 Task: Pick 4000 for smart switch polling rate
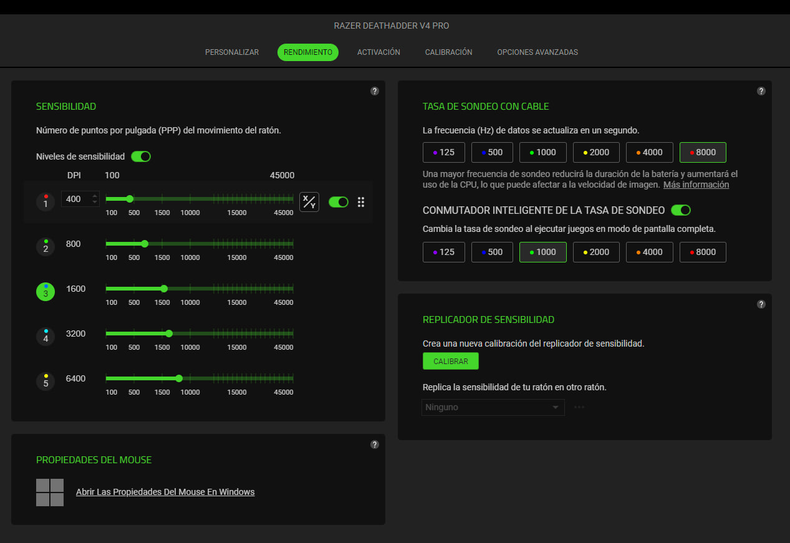[650, 252]
